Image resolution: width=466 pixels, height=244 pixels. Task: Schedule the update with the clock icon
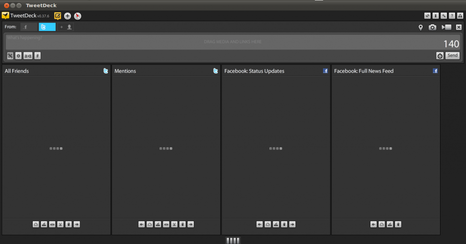pos(440,56)
